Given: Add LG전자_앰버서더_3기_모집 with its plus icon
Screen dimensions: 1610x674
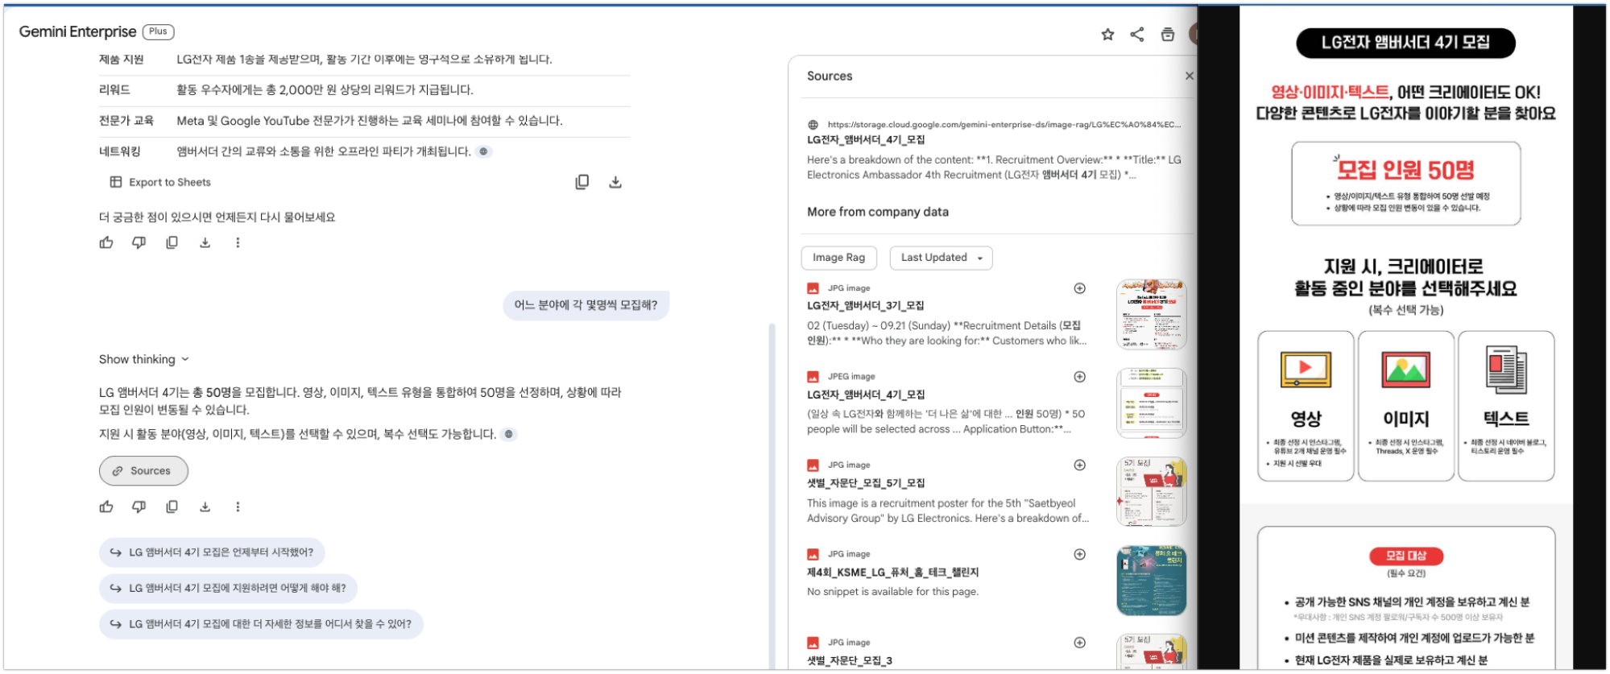Looking at the screenshot, I should point(1080,288).
